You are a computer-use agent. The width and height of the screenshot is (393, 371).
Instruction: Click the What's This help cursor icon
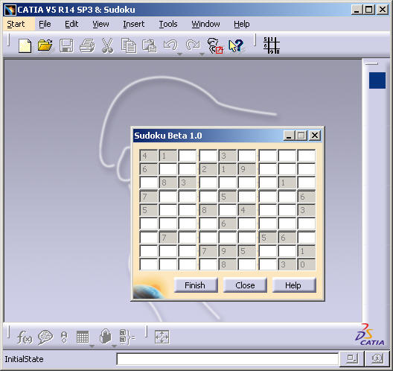(x=236, y=46)
